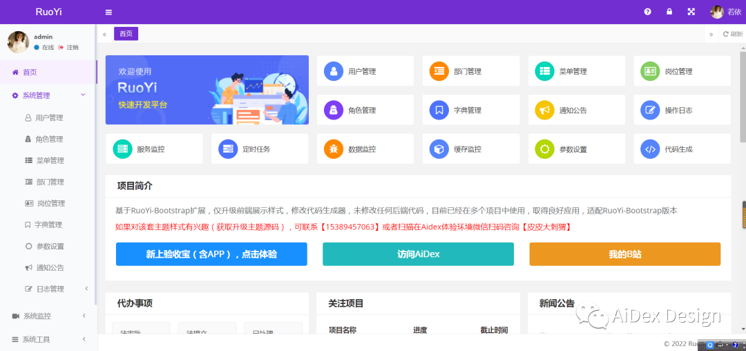
Task: Click the 欢迎使用 RuoYi welcome banner
Action: 207,90
